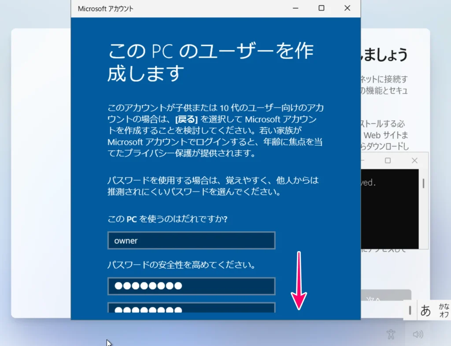This screenshot has width=451, height=346.
Task: Open the volume speaker icon
Action: pyautogui.click(x=418, y=335)
